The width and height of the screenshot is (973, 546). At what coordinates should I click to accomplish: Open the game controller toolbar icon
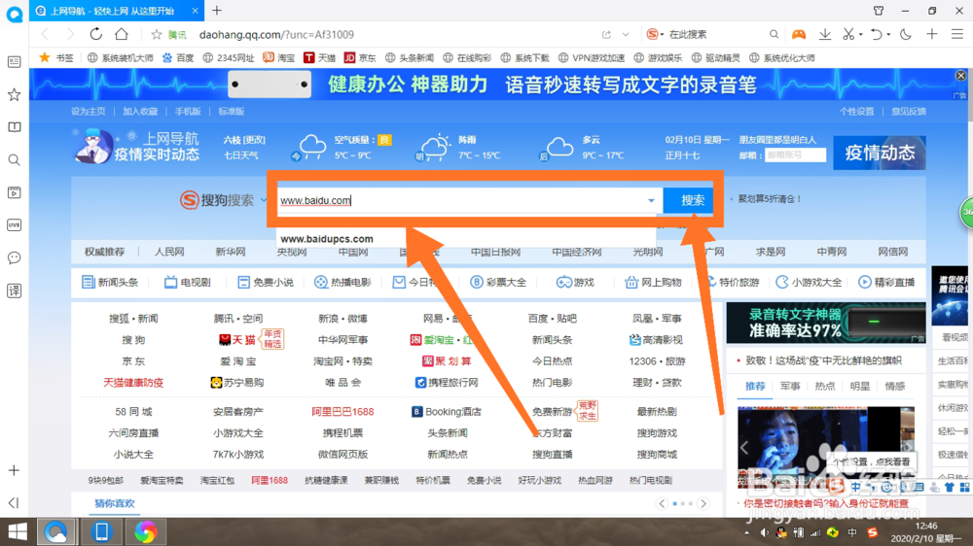click(x=799, y=34)
